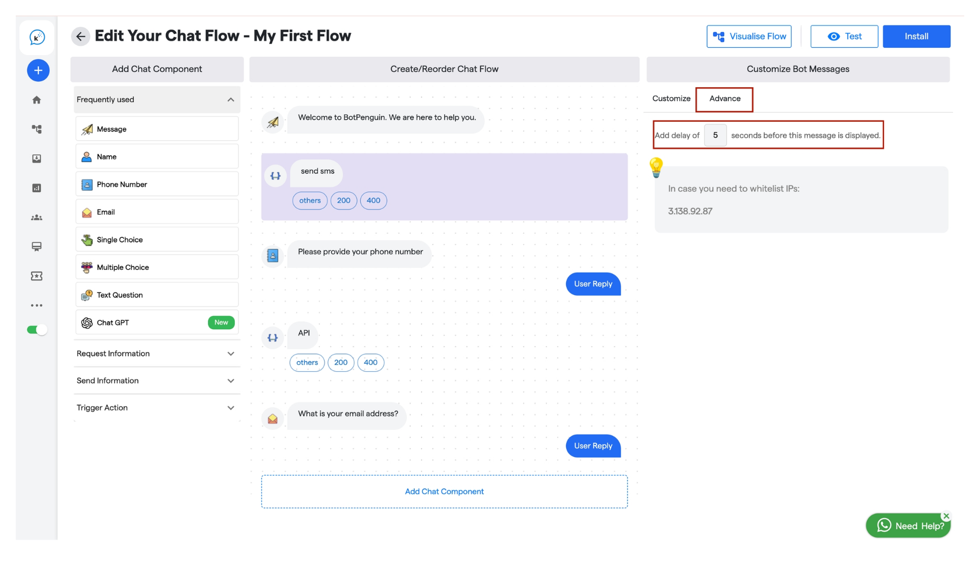Click the blue plus create button
The height and width of the screenshot is (567, 980).
38,70
